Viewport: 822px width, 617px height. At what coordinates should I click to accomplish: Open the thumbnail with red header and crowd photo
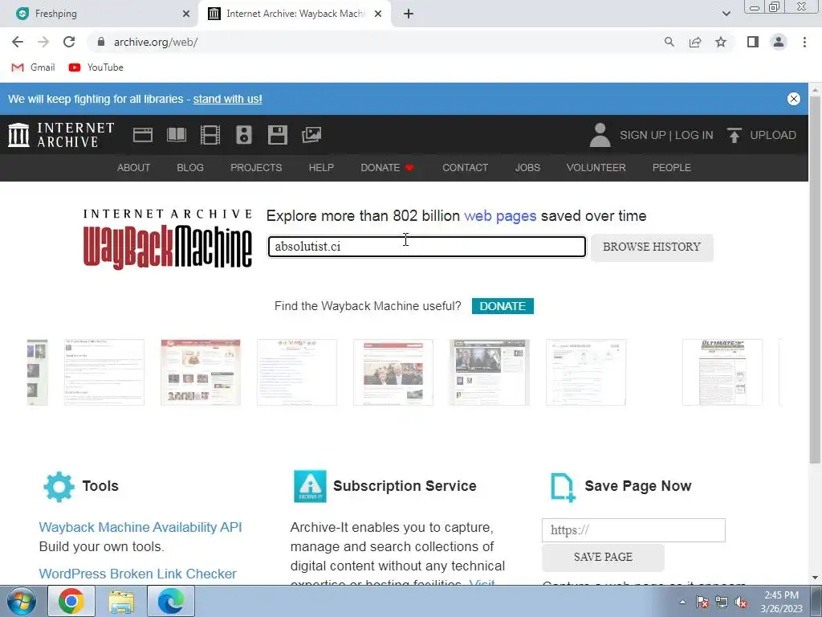(x=393, y=372)
